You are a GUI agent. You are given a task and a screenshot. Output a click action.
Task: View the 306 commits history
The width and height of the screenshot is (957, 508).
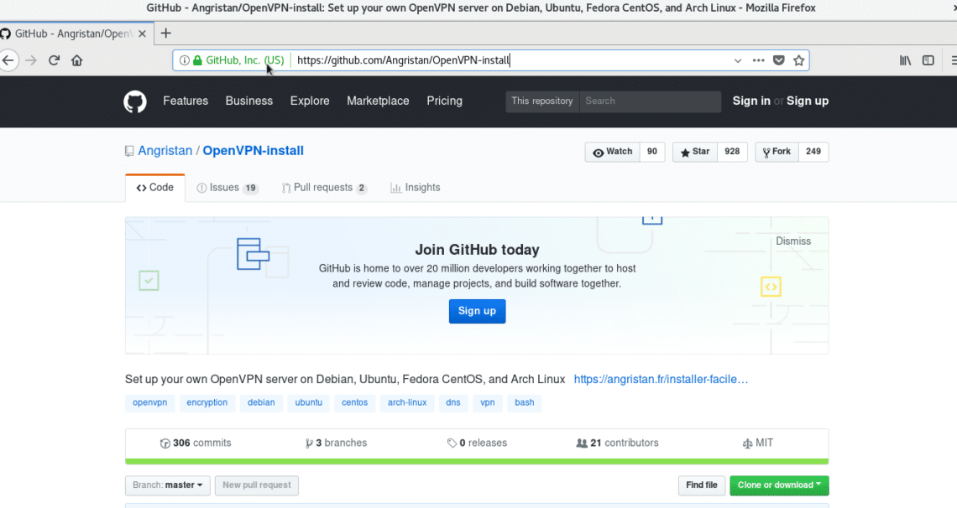tap(196, 443)
